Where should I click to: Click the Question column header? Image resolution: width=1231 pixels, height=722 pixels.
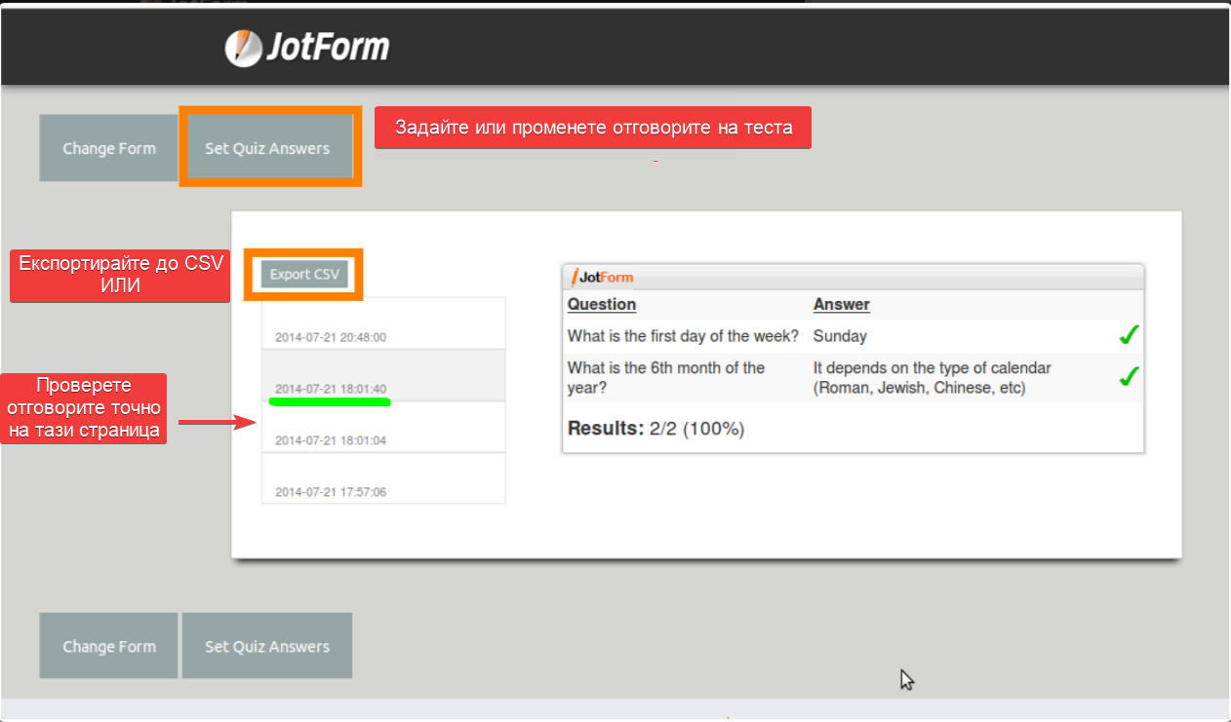click(602, 304)
